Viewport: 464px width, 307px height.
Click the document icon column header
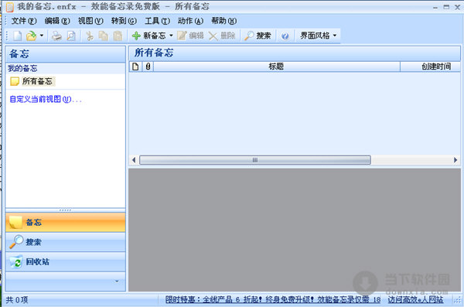pyautogui.click(x=135, y=67)
